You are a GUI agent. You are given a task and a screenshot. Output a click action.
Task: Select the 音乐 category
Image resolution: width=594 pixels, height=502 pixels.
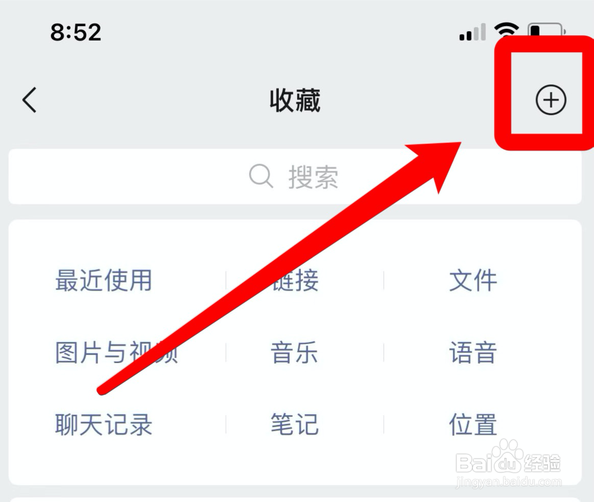tap(294, 352)
